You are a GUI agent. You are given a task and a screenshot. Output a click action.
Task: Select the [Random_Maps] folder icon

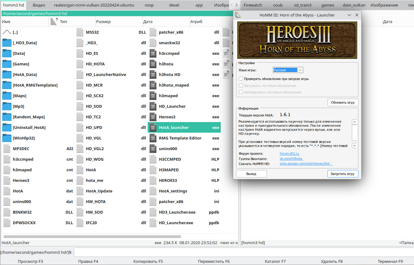pos(7,117)
